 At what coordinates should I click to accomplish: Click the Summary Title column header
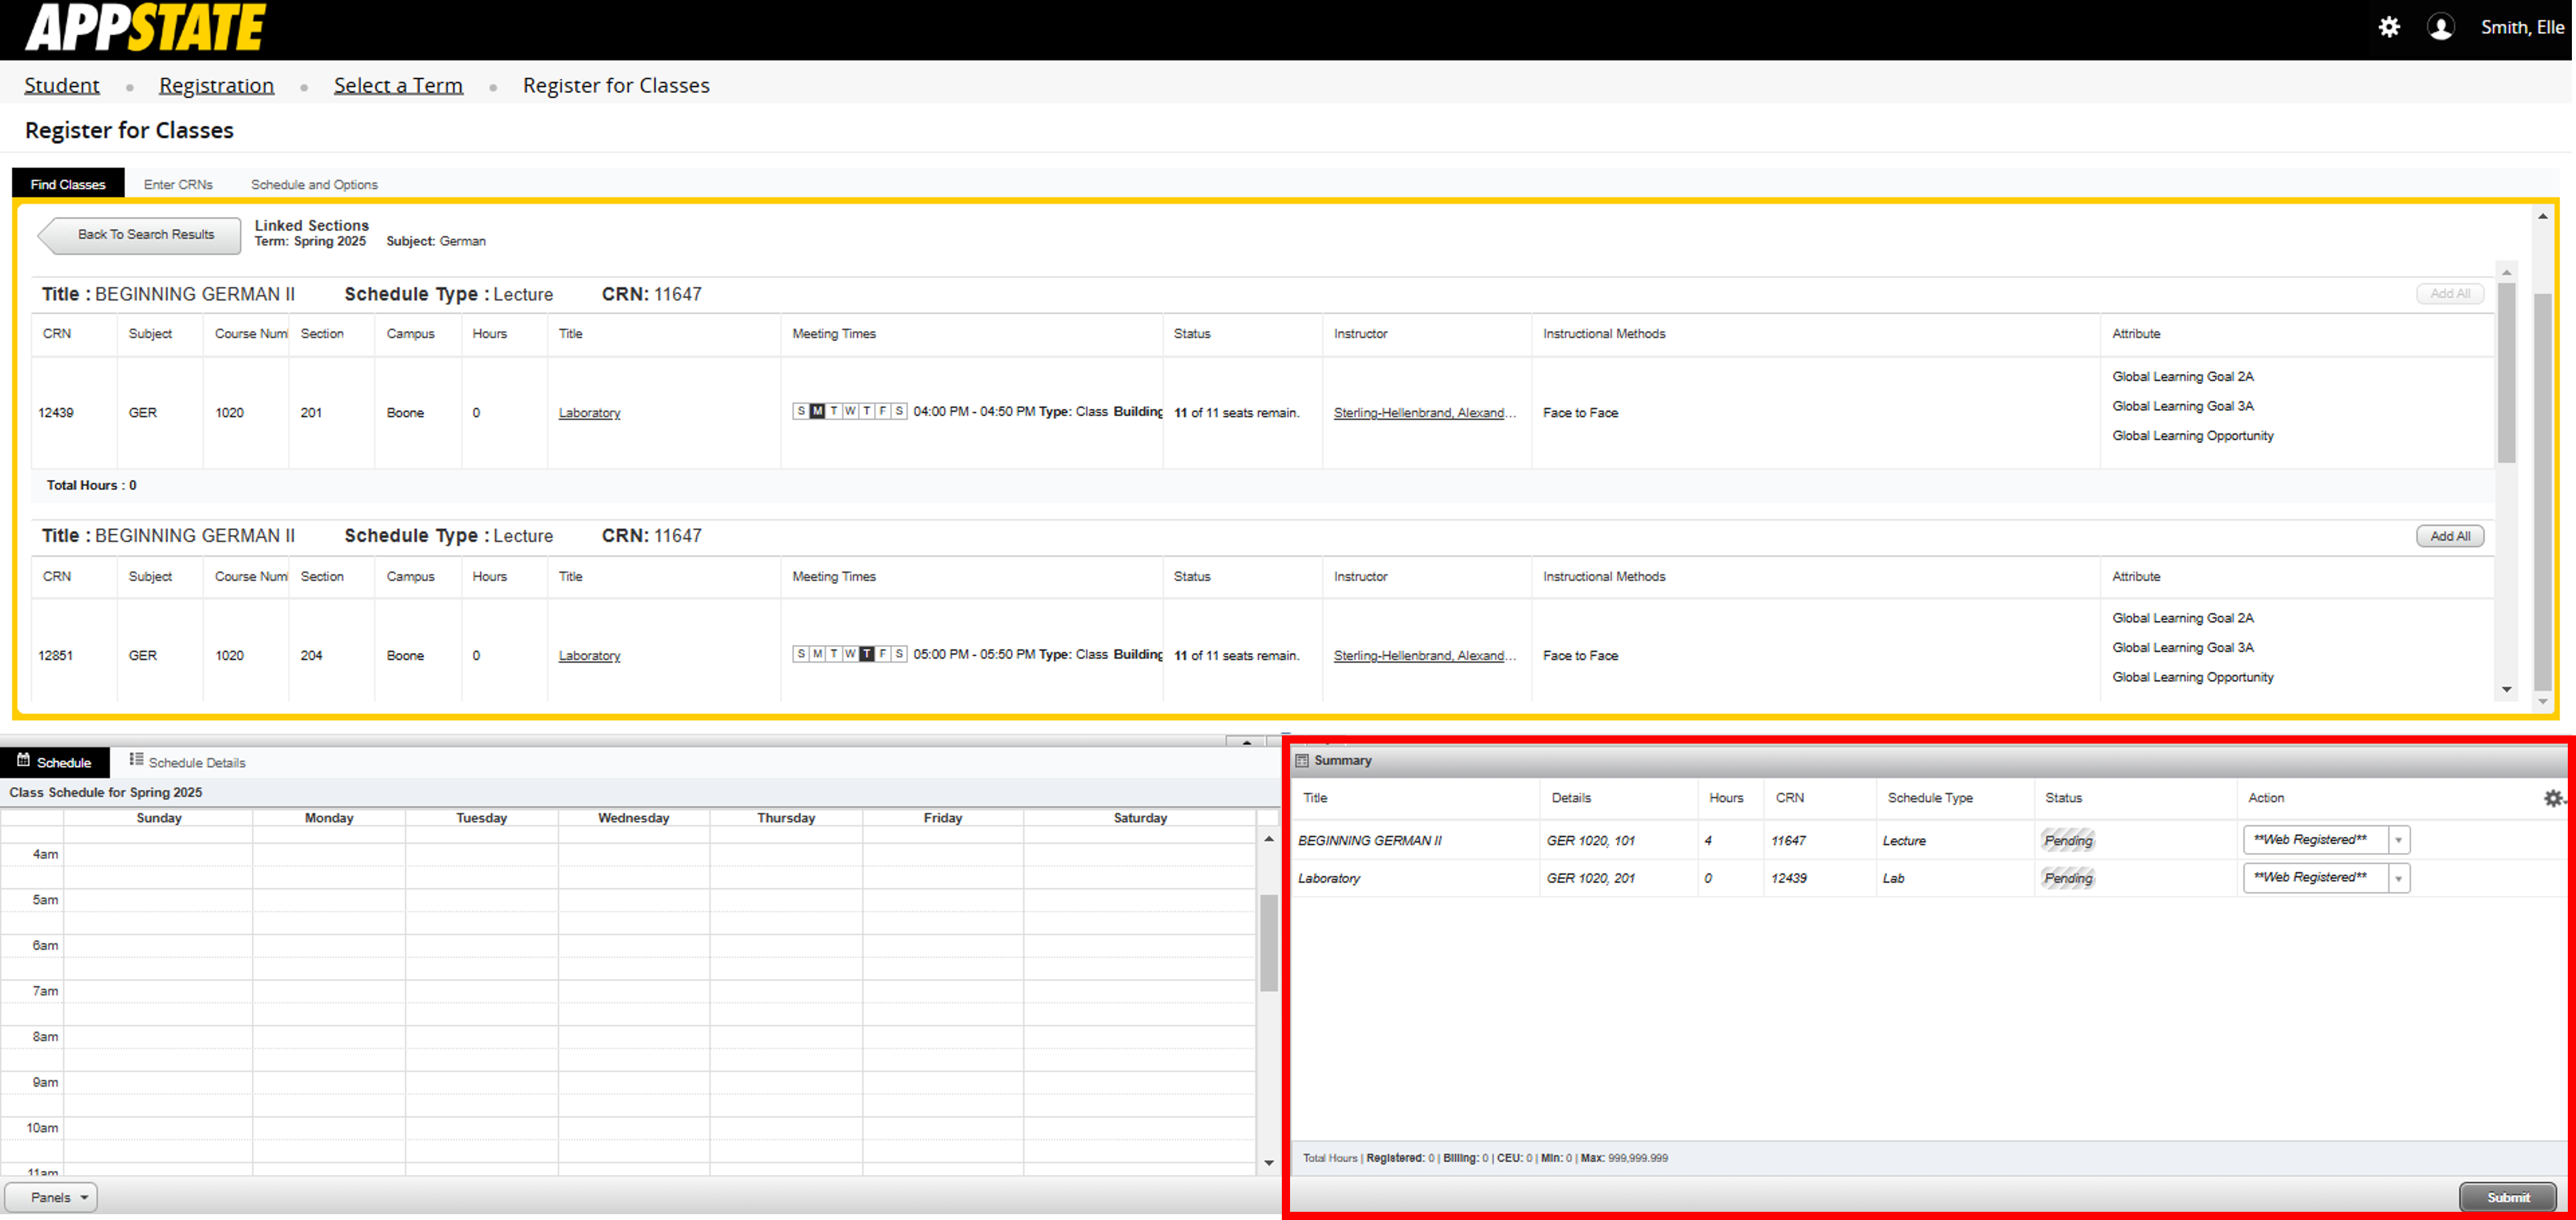click(1315, 798)
